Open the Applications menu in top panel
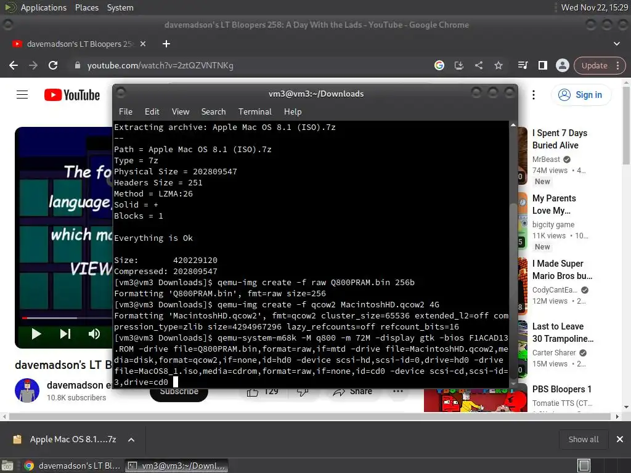This screenshot has height=473, width=631. pos(44,7)
